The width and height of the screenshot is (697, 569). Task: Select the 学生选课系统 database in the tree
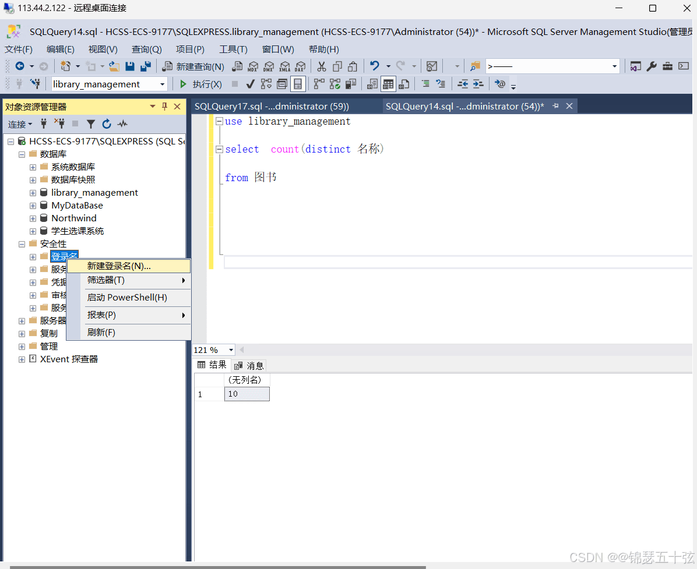tap(78, 231)
